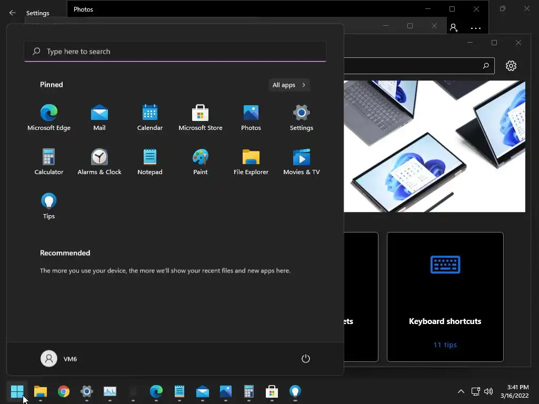
Task: Click the Tips laptop hero image
Action: pyautogui.click(x=434, y=146)
